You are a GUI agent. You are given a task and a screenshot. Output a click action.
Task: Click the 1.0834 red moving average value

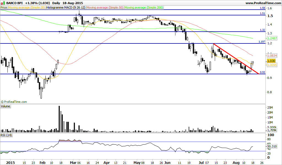pos(272,56)
